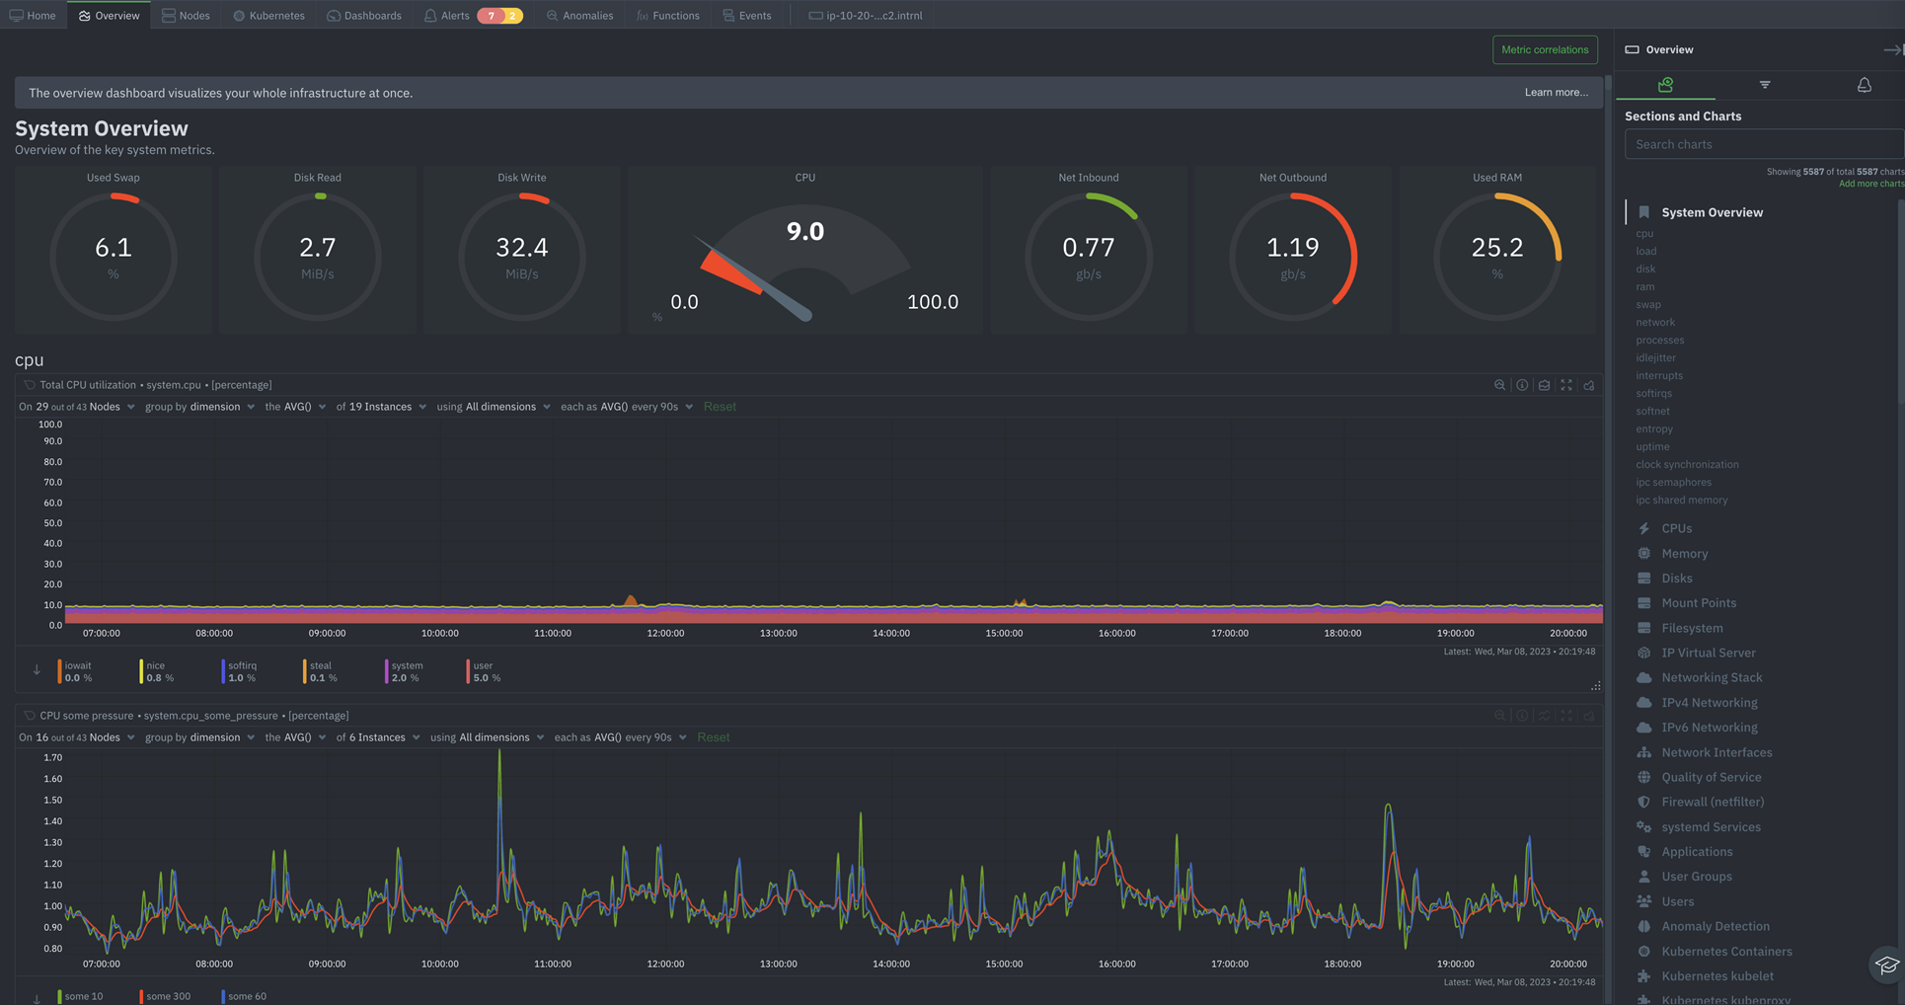Enter fullscreen on the CPU some pressure chart

[1566, 716]
